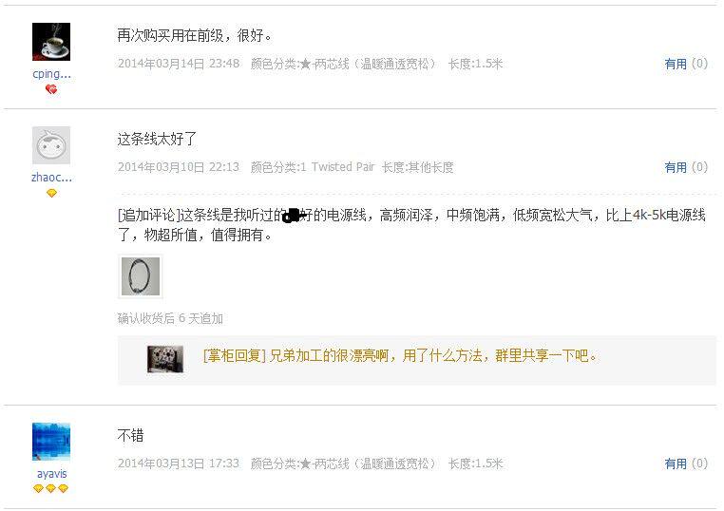
Task: Open username link ayavis
Action: 51,474
